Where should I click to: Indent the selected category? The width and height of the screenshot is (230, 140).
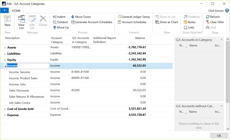(59, 17)
